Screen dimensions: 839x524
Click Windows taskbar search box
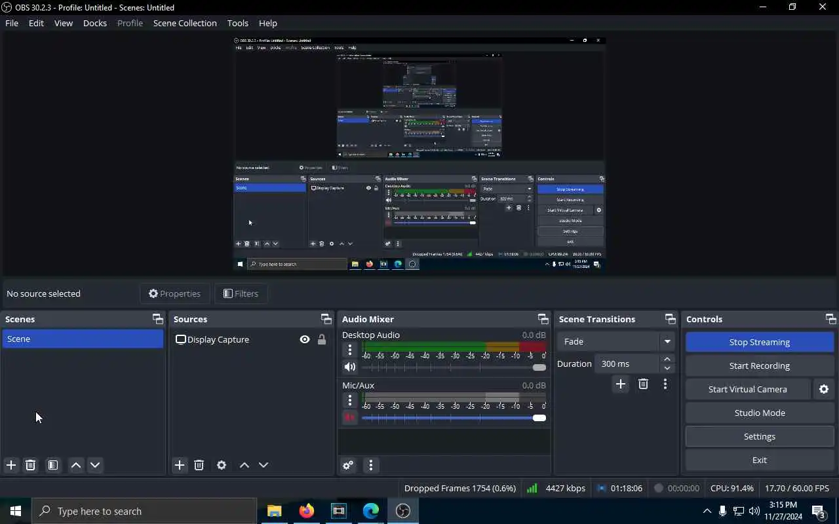pos(144,511)
